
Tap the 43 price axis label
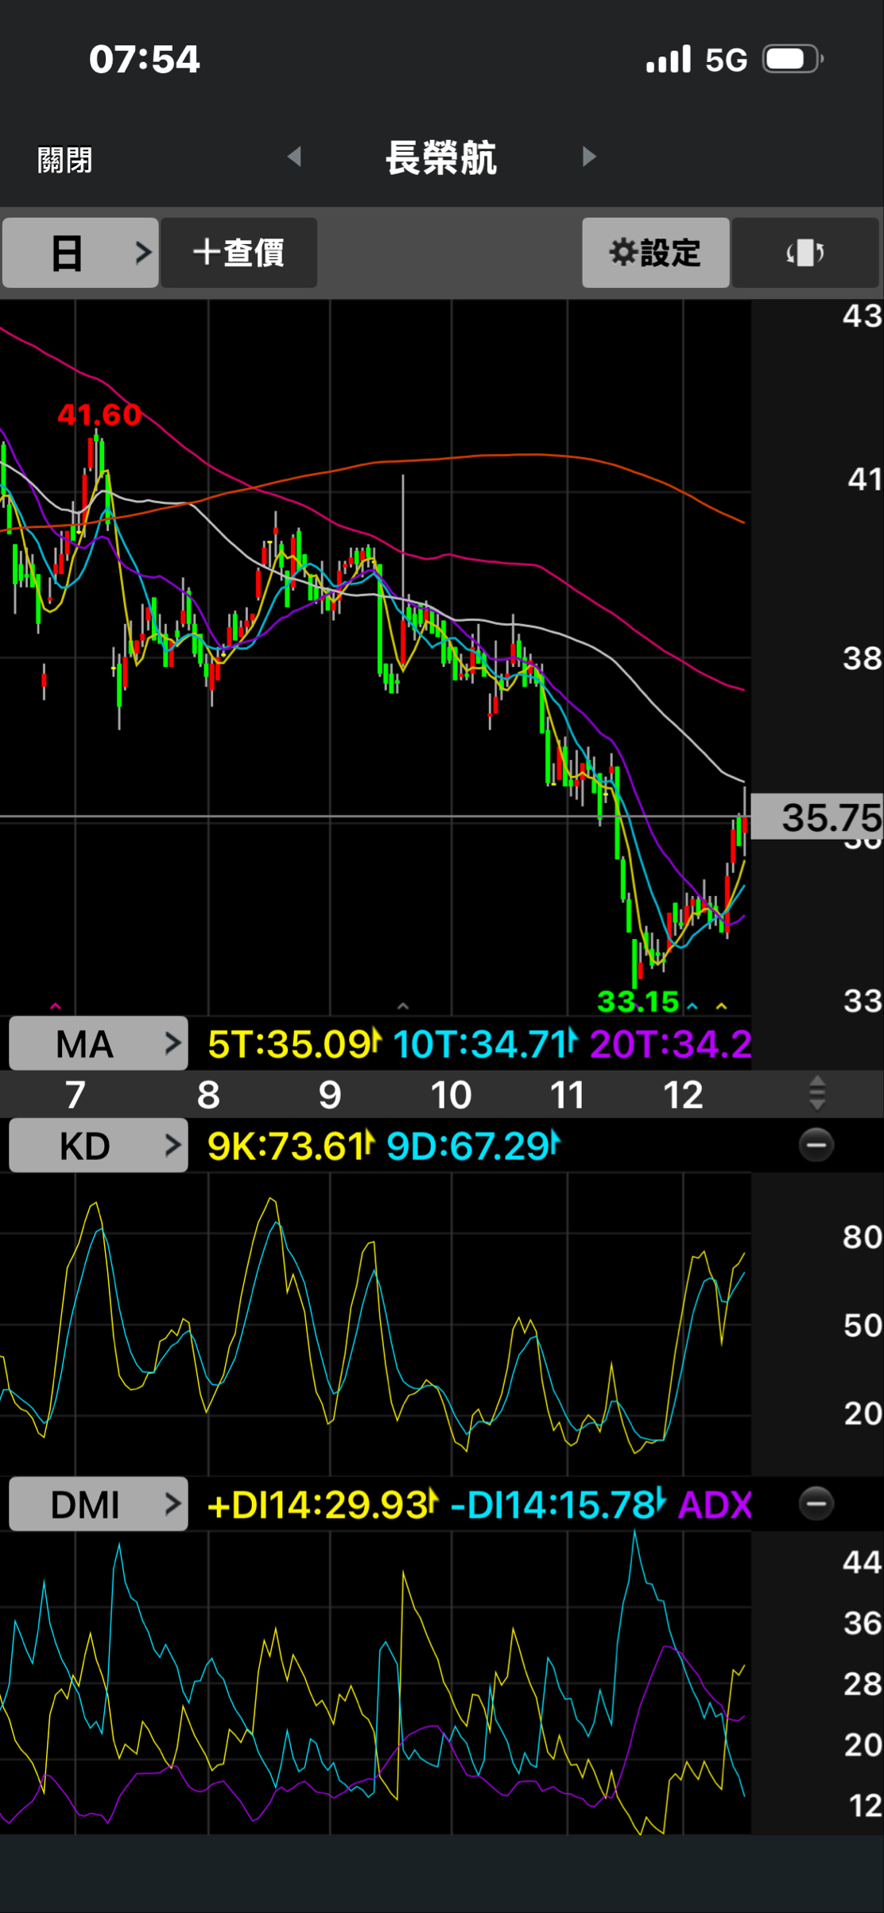tap(862, 316)
